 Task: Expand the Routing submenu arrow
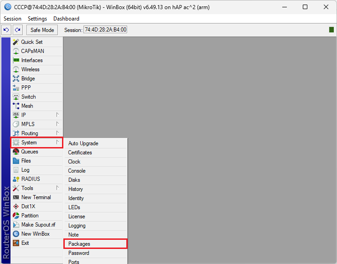pyautogui.click(x=57, y=133)
